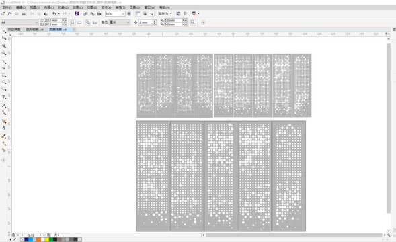Select the Interactive Fill tool
This screenshot has height=242, width=396.
4,143
